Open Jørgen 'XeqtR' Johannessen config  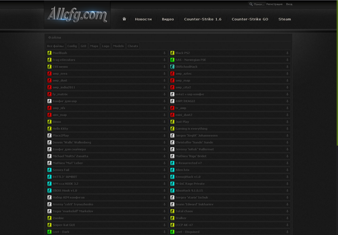tap(230, 135)
